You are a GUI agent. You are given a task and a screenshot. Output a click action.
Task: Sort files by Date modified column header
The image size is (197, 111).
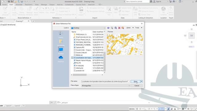(98, 32)
